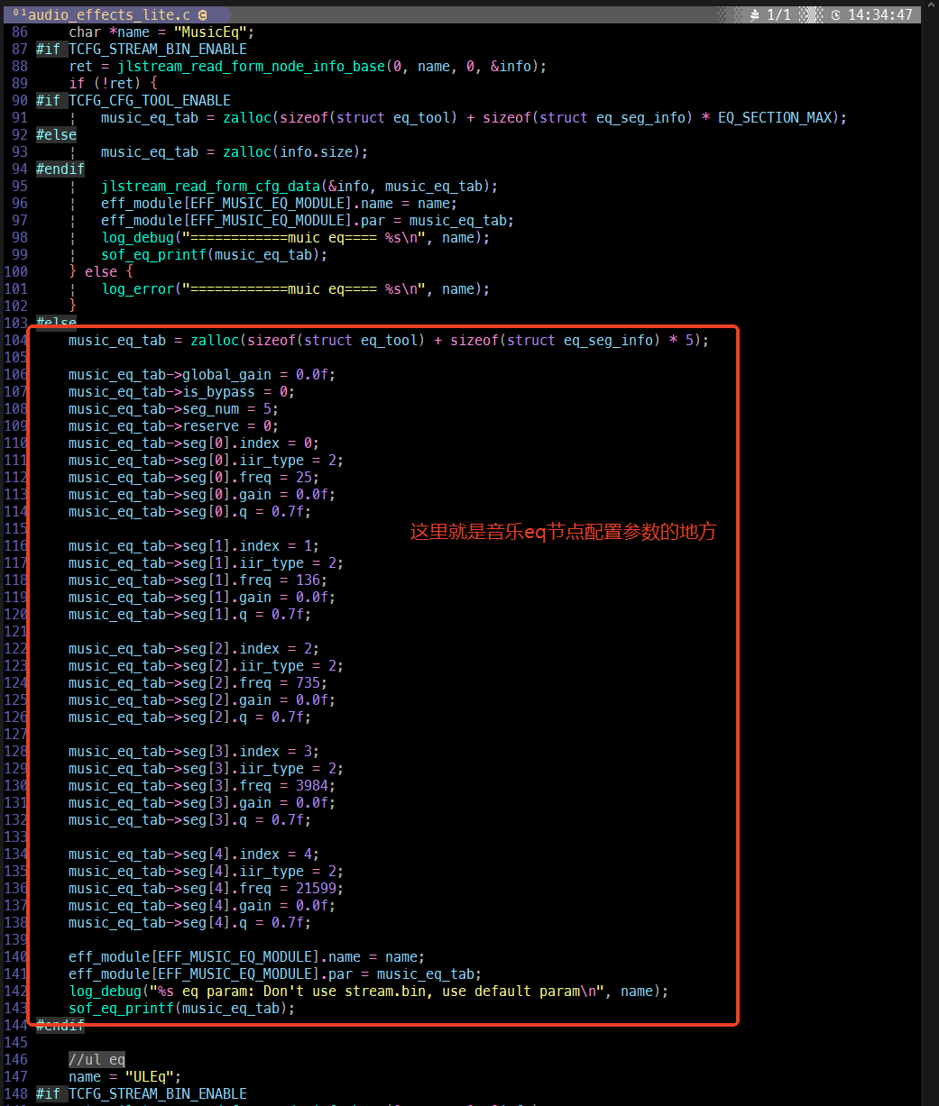939x1106 pixels.
Task: Click the #else directive on line 92
Action: point(56,134)
